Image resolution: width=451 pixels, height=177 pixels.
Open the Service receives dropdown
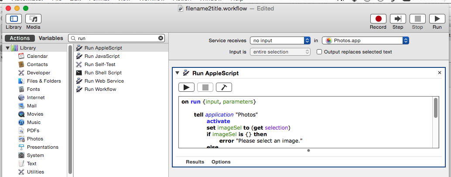(280, 40)
